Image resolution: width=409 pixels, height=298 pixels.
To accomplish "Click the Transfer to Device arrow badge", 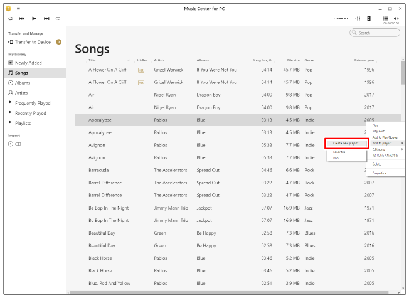I will tap(58, 42).
